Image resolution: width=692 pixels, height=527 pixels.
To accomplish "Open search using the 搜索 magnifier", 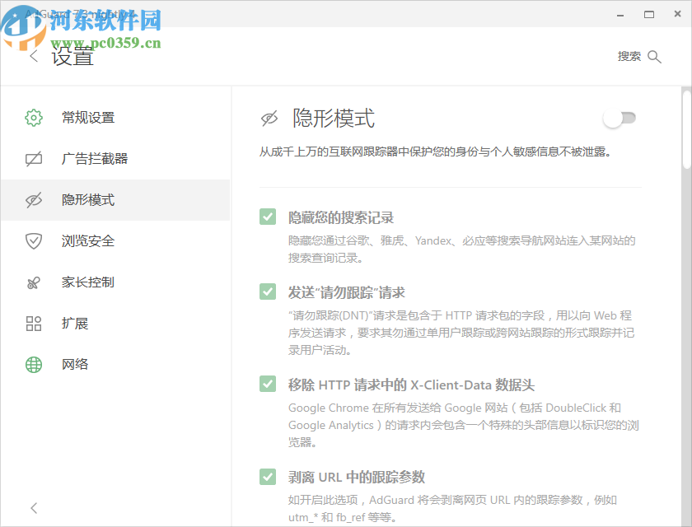I will point(654,56).
